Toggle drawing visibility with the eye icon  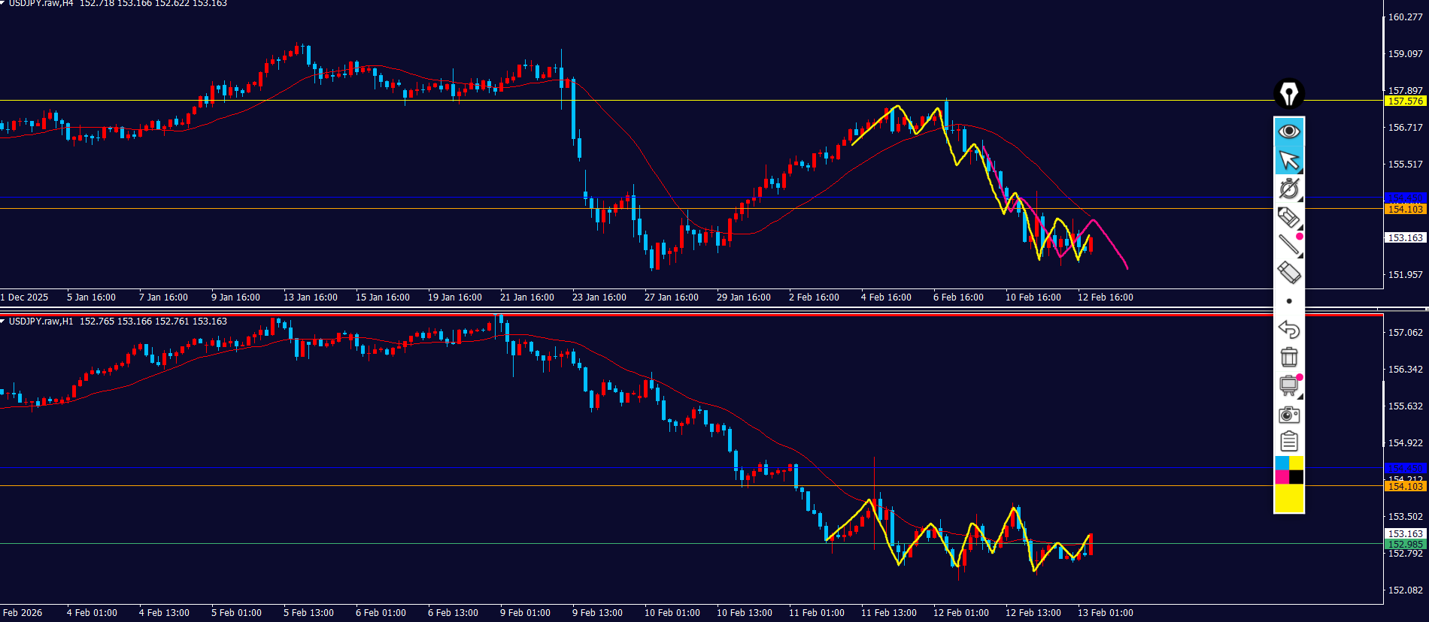point(1288,131)
